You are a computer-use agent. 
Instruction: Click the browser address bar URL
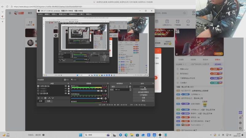[48, 6]
